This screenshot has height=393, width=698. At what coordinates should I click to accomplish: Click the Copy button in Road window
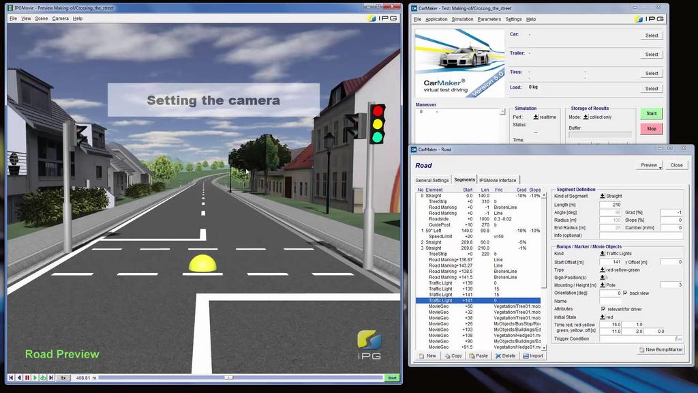tap(453, 355)
